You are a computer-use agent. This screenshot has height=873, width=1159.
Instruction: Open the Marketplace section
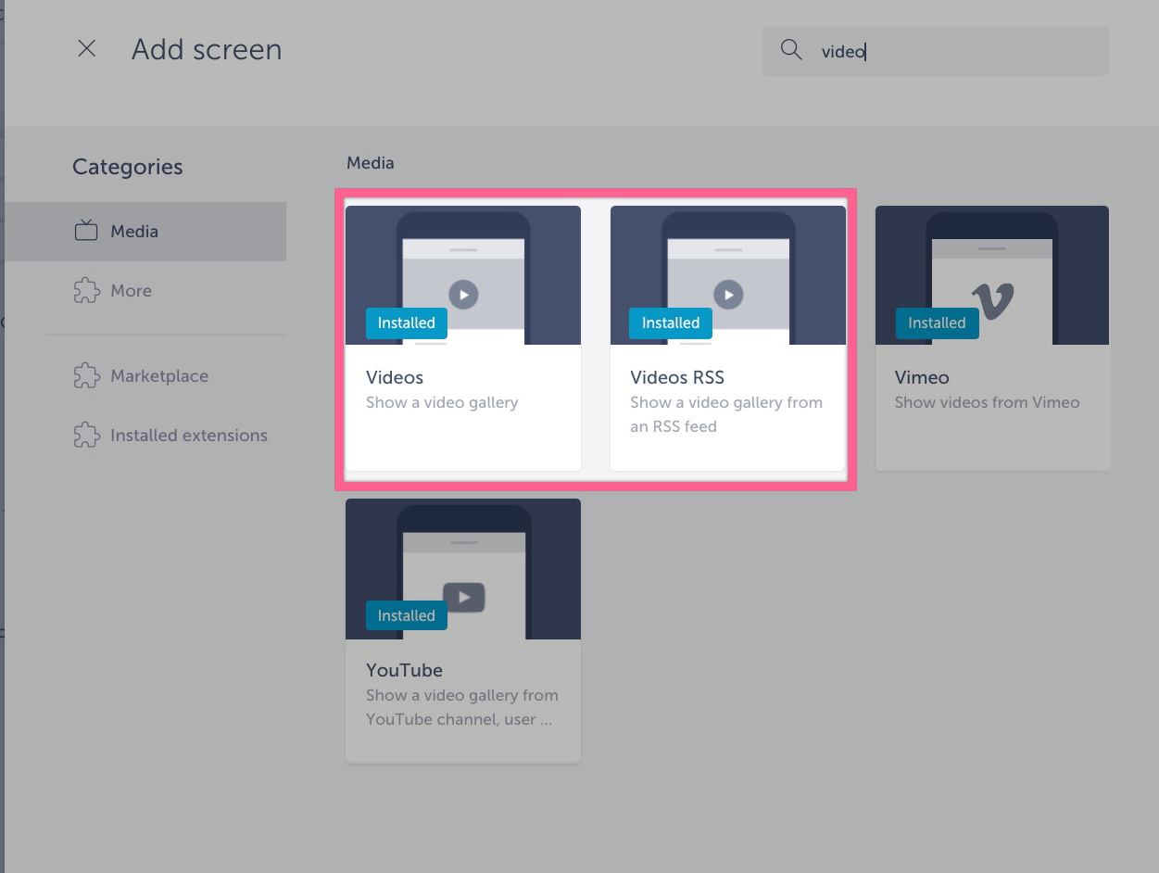click(x=158, y=375)
